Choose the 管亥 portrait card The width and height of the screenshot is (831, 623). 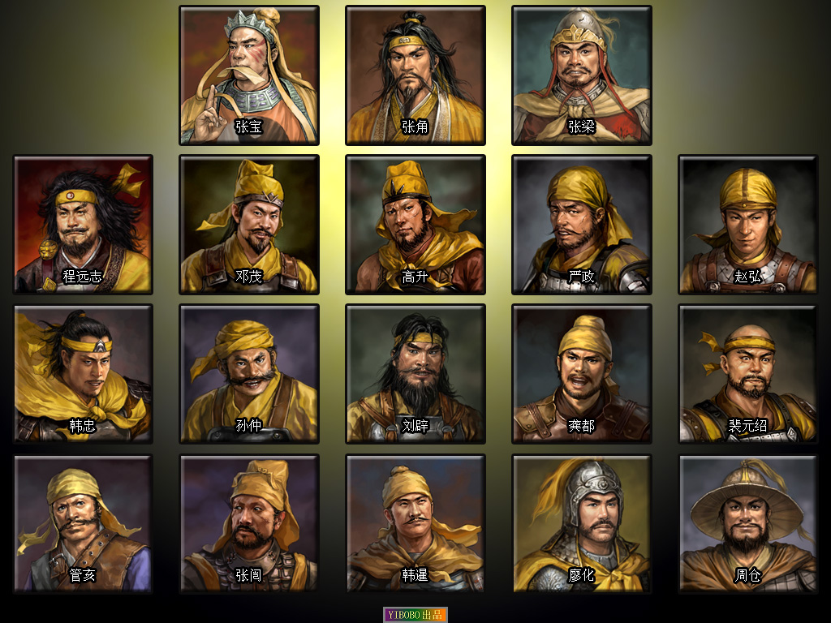[x=83, y=523]
